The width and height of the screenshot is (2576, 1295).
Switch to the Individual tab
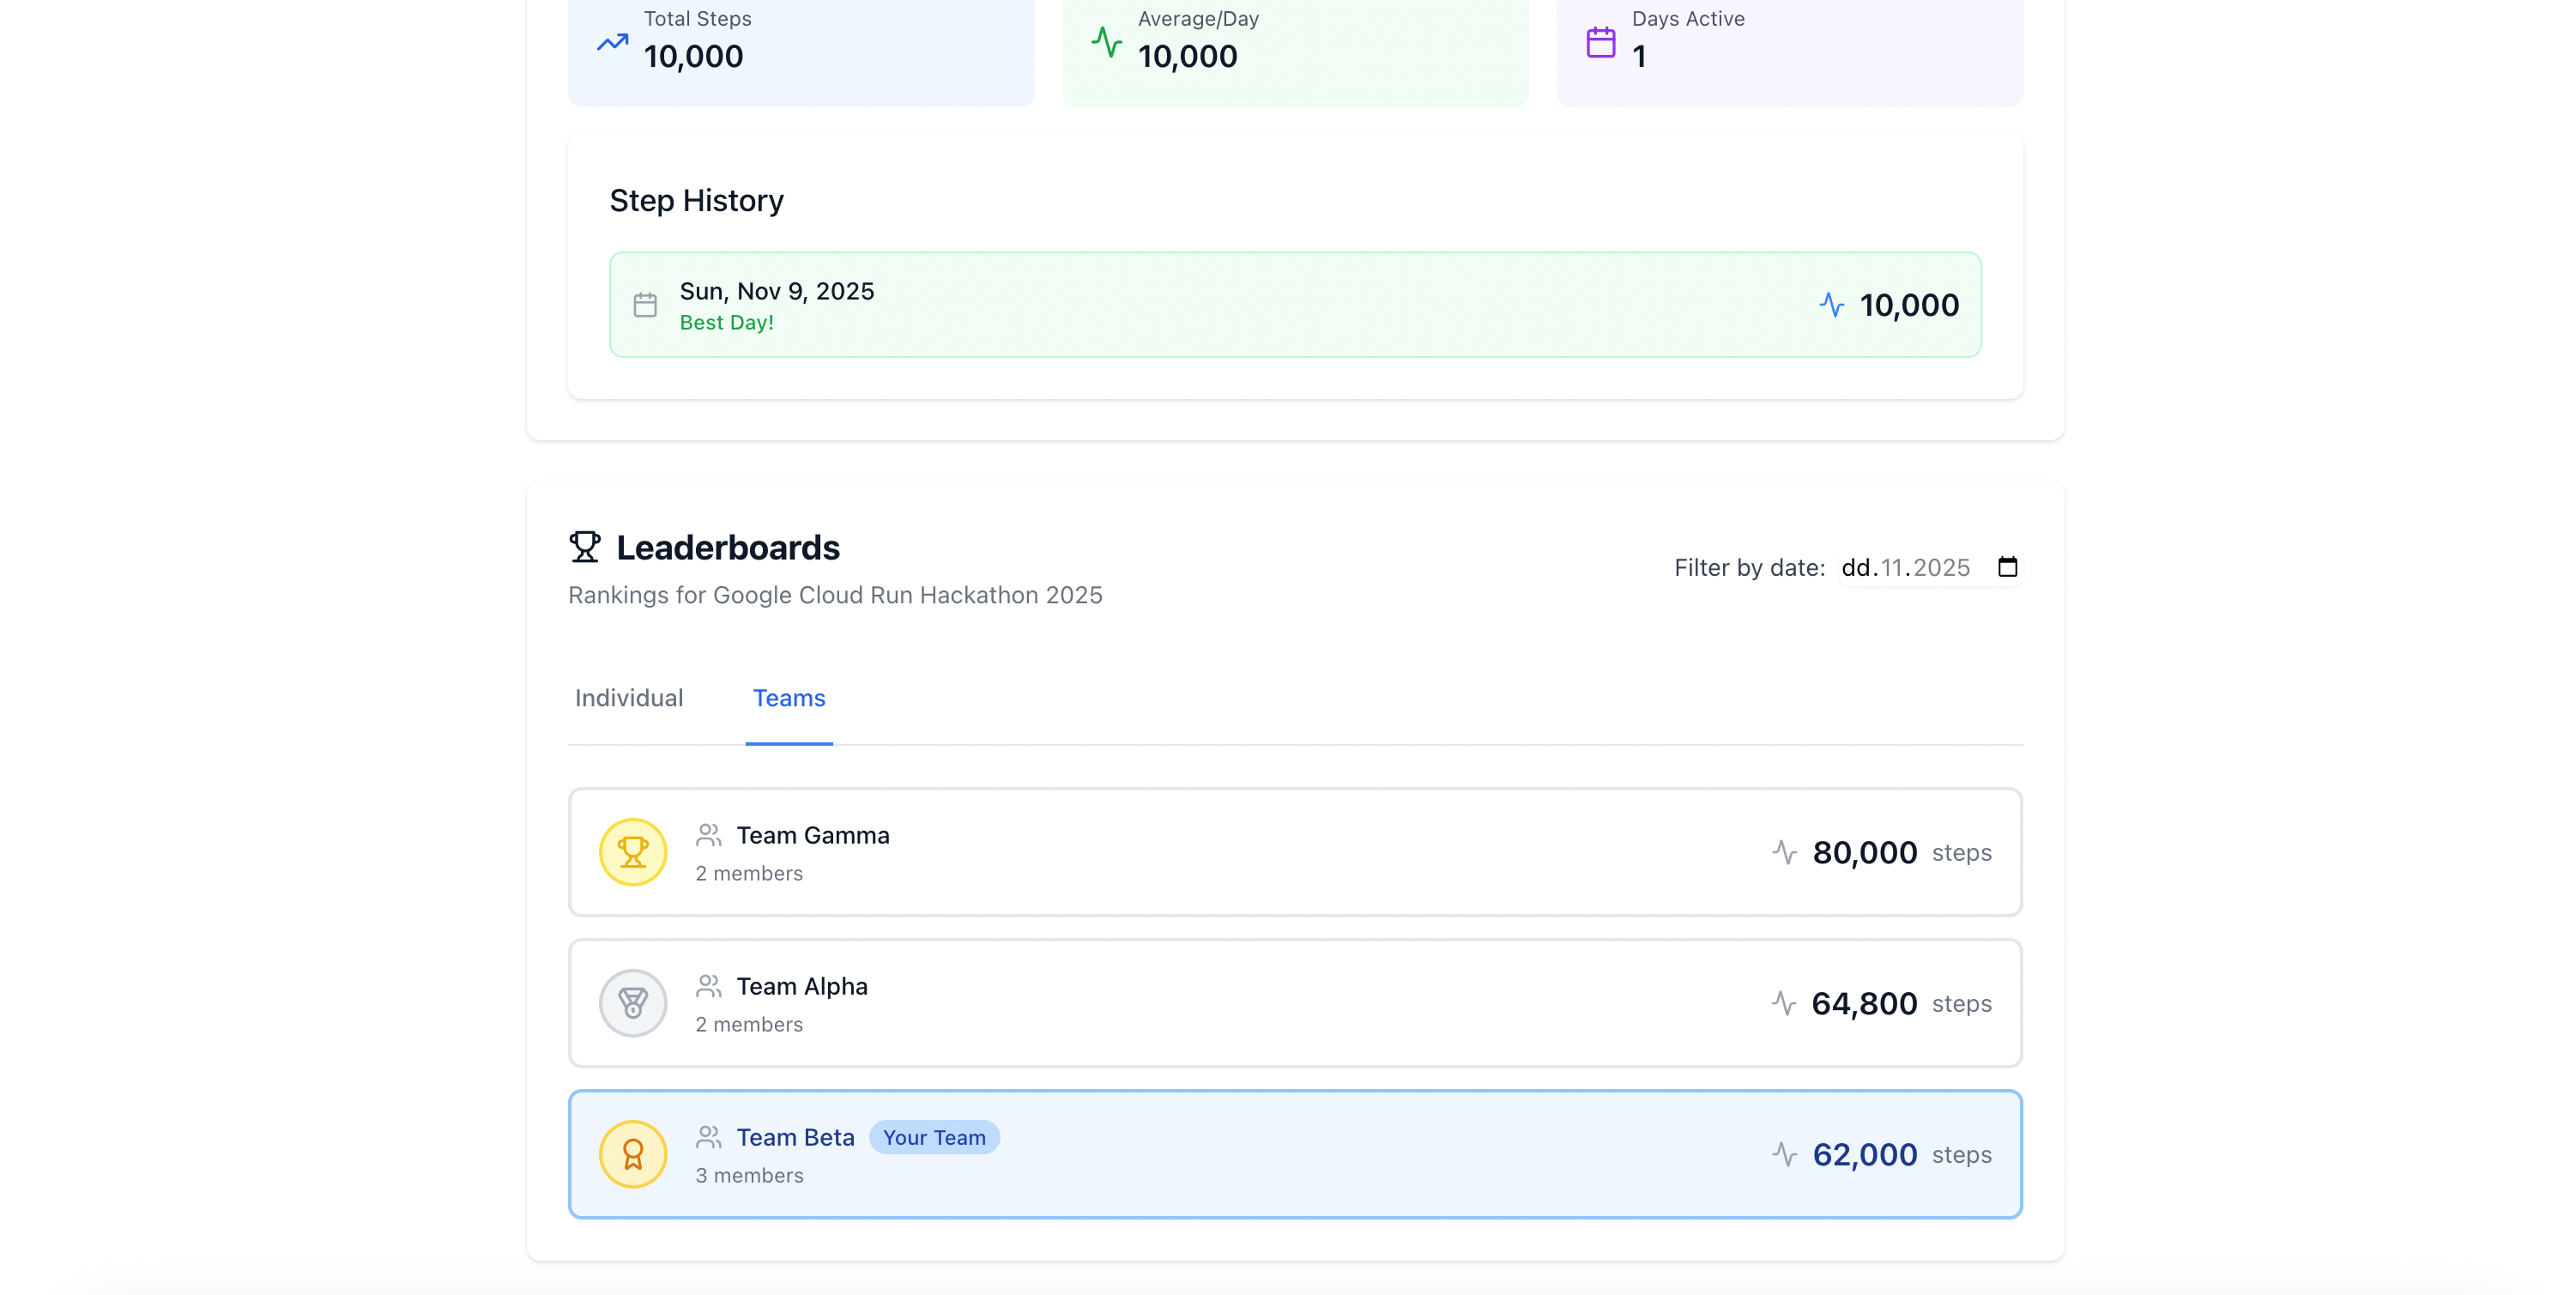pyautogui.click(x=629, y=698)
